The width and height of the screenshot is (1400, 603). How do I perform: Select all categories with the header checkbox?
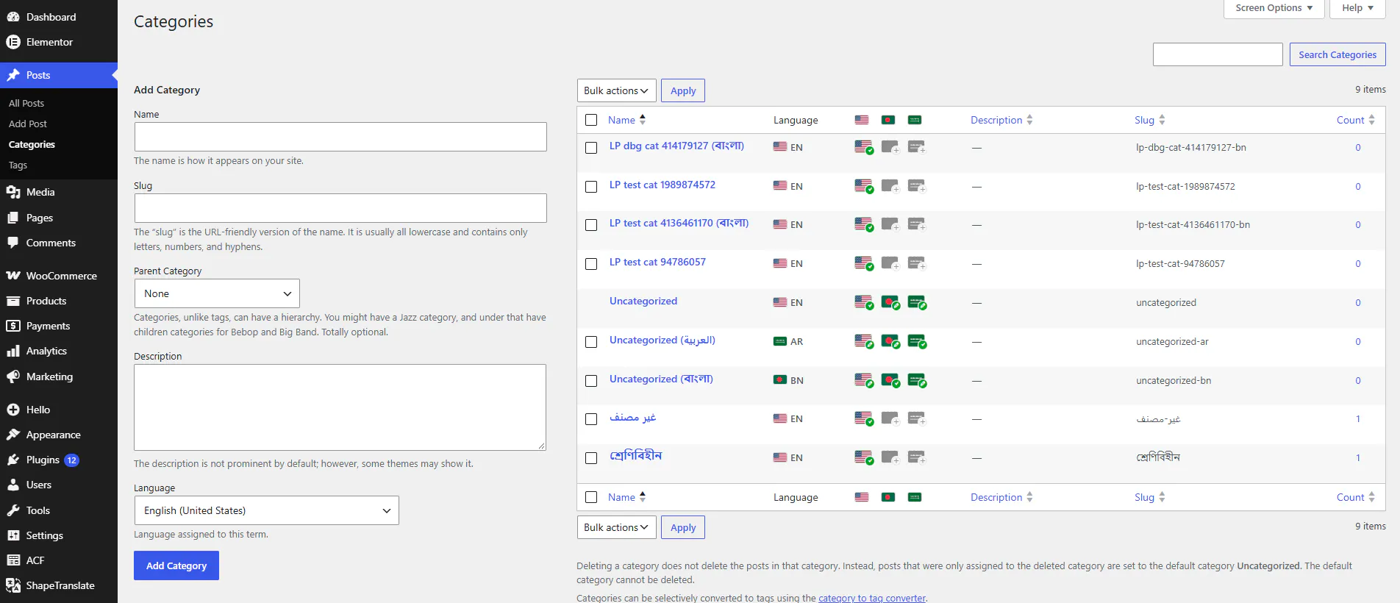click(591, 120)
